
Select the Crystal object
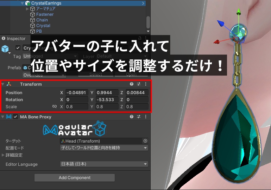[x=43, y=26]
